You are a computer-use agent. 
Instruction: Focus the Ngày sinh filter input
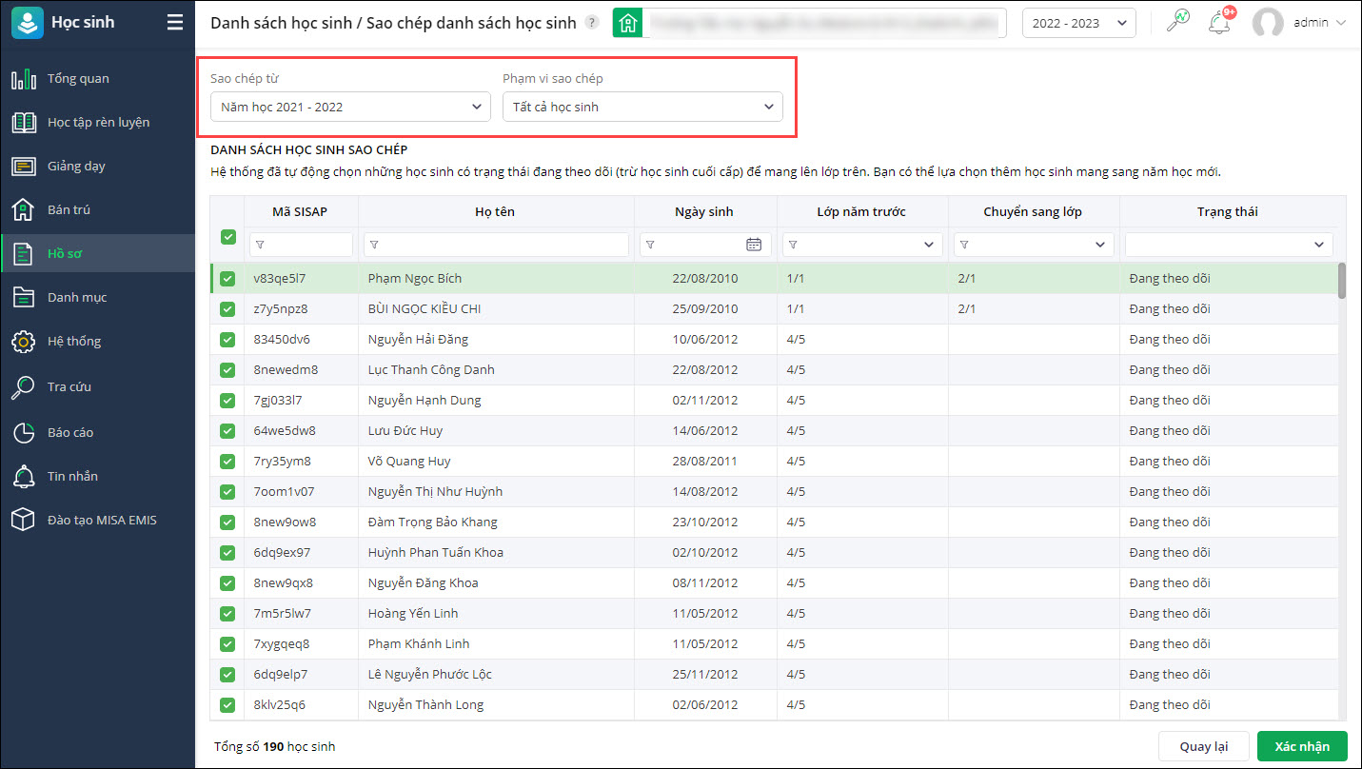tap(705, 245)
